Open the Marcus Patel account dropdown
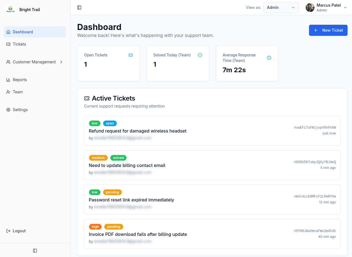Viewport: 352px width, 257px height. coord(345,8)
